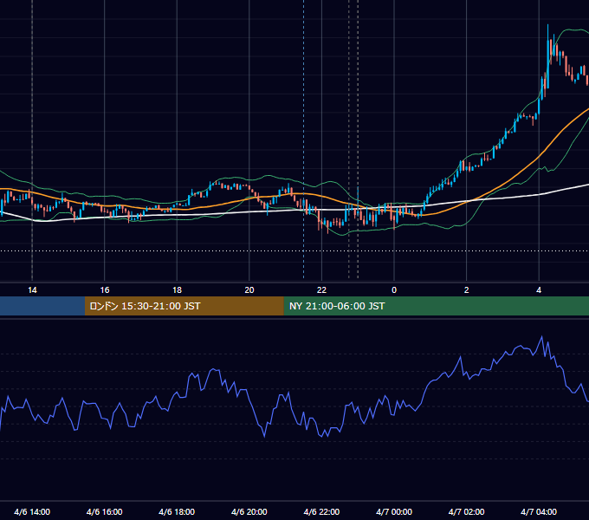Click the 2 hour label on price chart axis
The width and height of the screenshot is (589, 520).
click(x=467, y=290)
